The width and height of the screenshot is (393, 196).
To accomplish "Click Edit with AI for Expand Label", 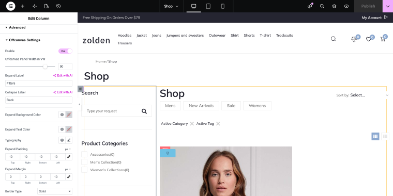I will click(x=63, y=75).
